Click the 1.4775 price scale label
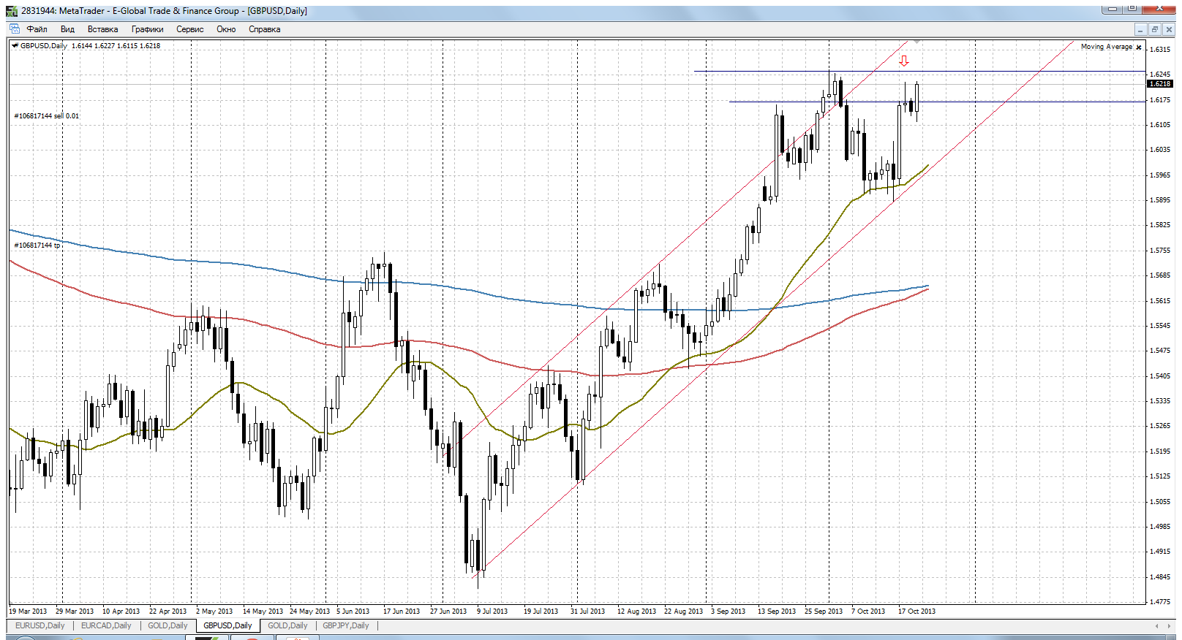 pos(1160,602)
